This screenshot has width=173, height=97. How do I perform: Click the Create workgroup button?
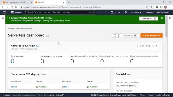click(x=151, y=36)
